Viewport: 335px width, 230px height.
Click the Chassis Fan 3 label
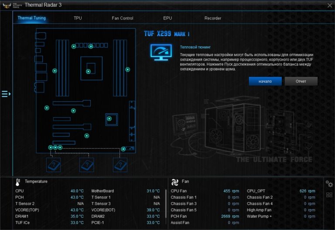pyautogui.click(x=184, y=203)
